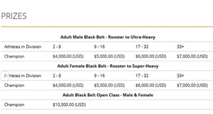The width and height of the screenshot is (213, 114).
Task: Select the Male Champion $6,000.00 prize
Action: click(x=151, y=56)
